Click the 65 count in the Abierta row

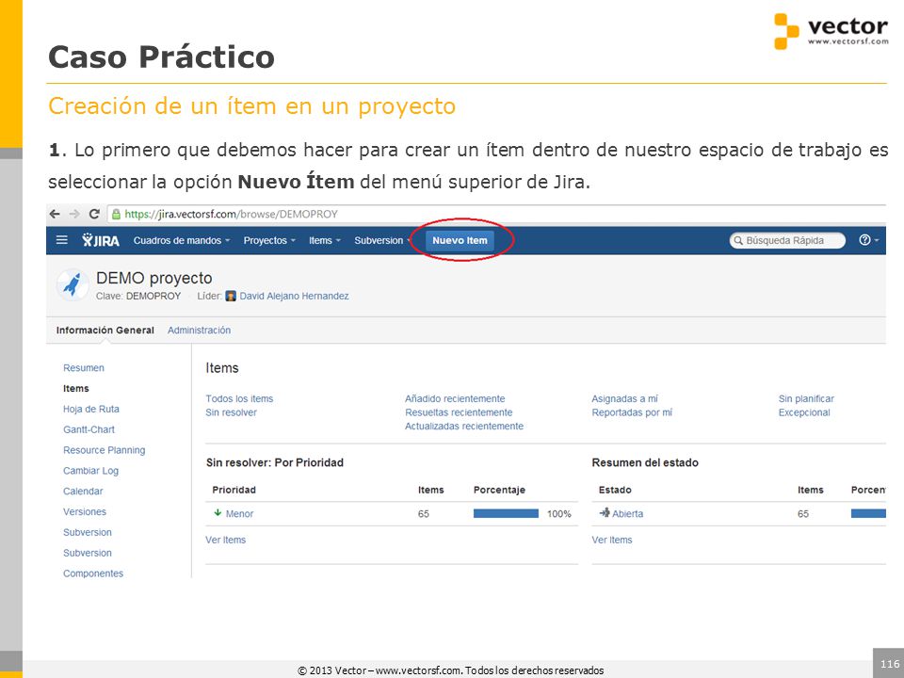click(803, 514)
